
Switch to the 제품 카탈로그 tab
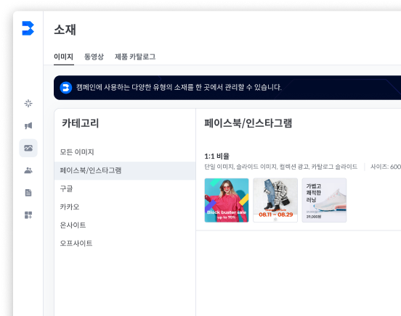pos(135,57)
